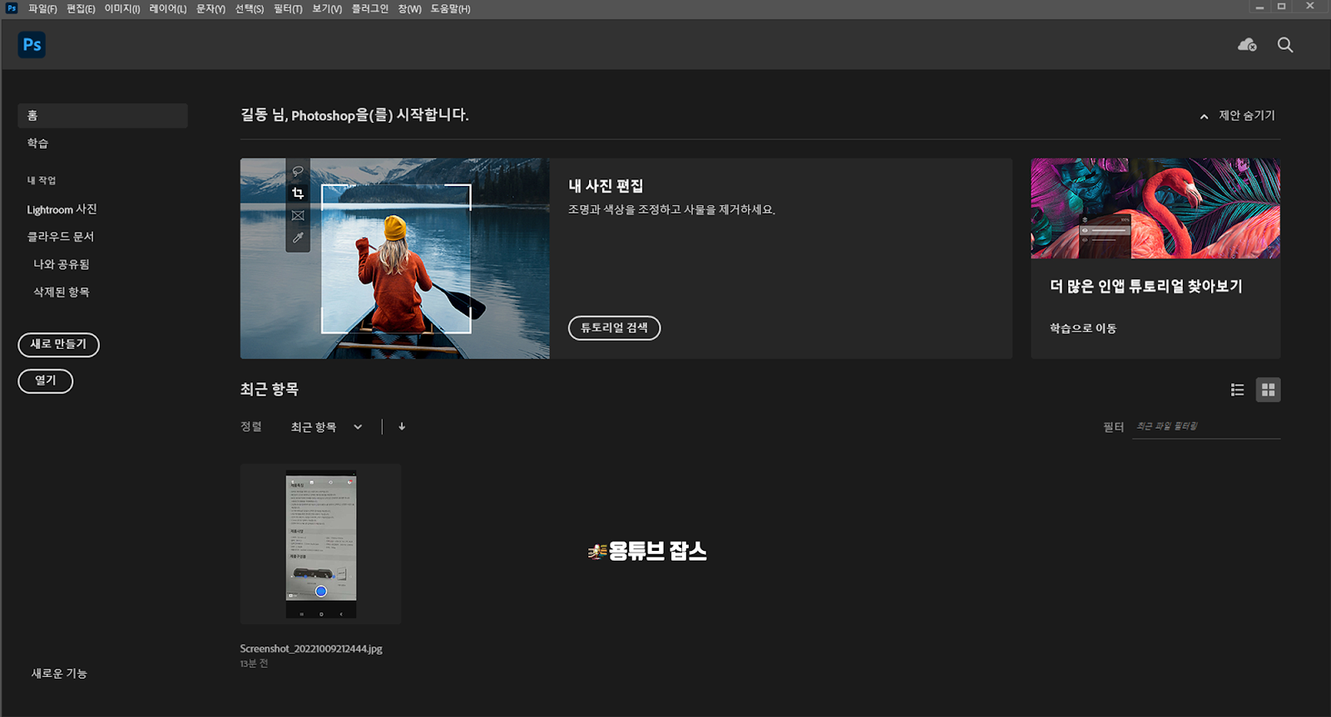Image resolution: width=1331 pixels, height=717 pixels.
Task: Open the 최근 항목 sort dropdown
Action: point(326,426)
